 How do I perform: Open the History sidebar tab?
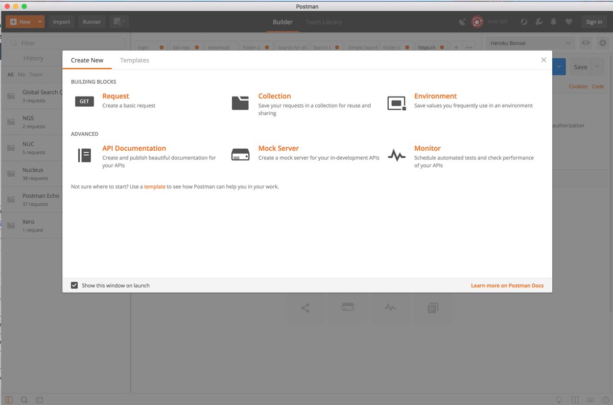coord(33,58)
